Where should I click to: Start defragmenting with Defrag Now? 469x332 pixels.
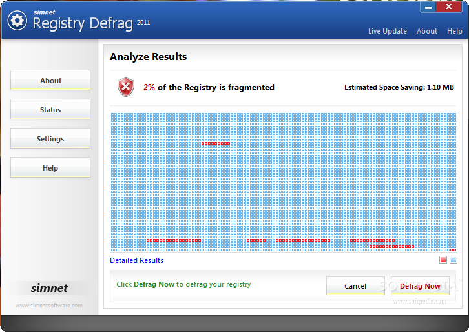click(420, 286)
